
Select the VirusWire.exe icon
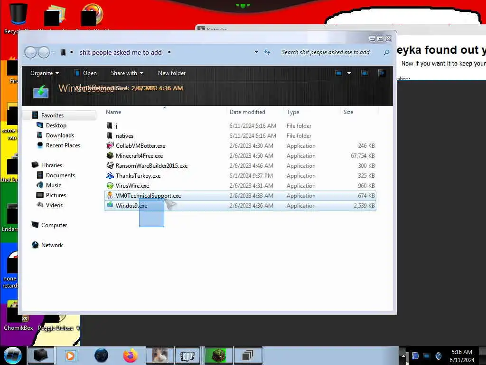[110, 186]
